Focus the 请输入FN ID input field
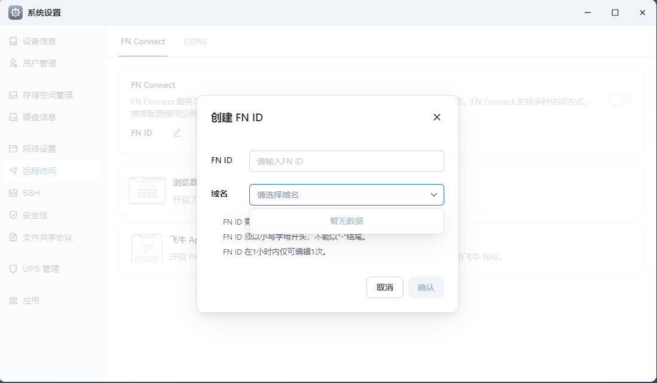The width and height of the screenshot is (657, 383). coord(347,161)
